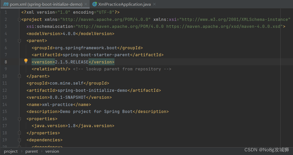Image resolution: width=293 pixels, height=155 pixels.
Task: Click line number 8 in the gutter
Action: point(6,62)
